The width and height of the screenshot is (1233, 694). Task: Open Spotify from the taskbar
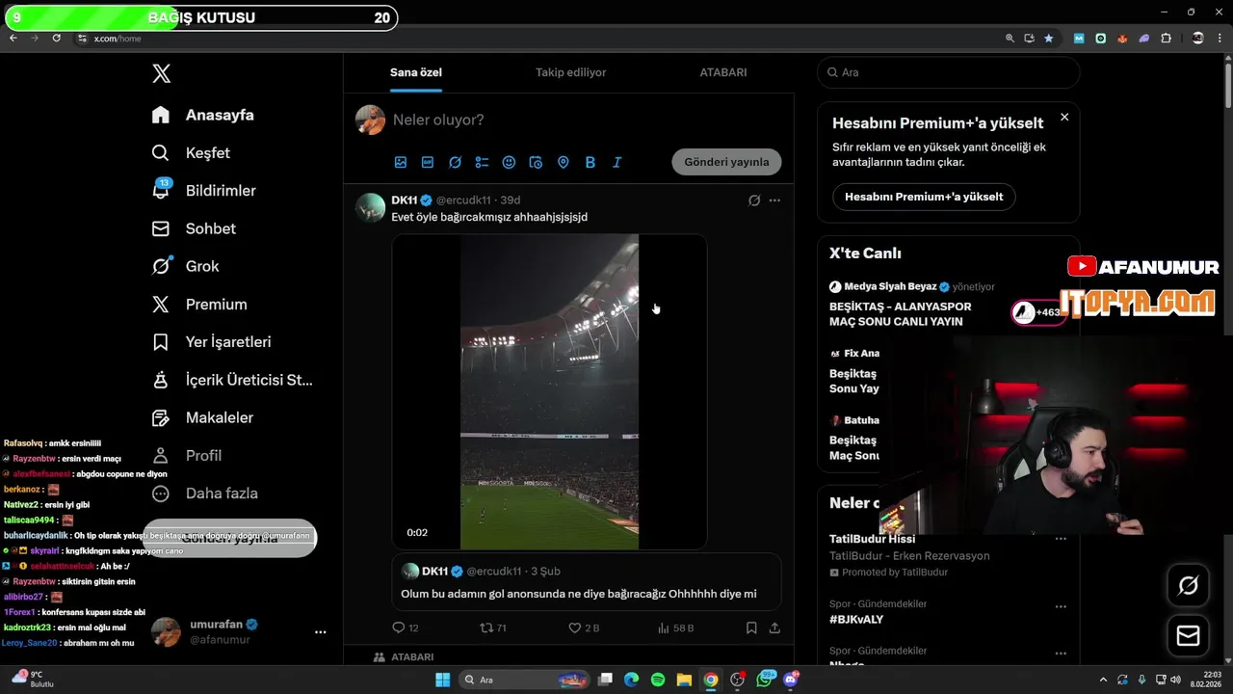click(658, 680)
